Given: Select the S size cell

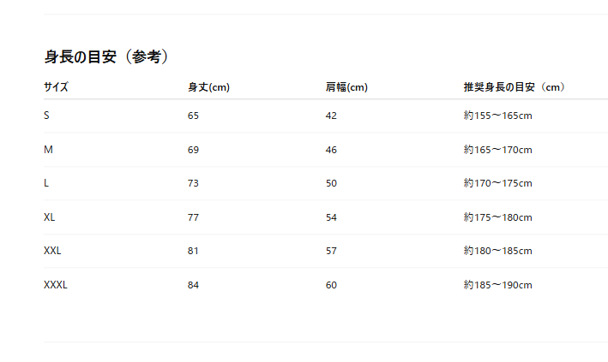Looking at the screenshot, I should pos(46,116).
